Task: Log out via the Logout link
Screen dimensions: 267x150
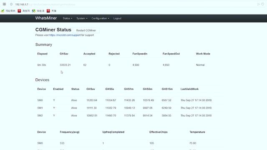Action: (x=117, y=18)
